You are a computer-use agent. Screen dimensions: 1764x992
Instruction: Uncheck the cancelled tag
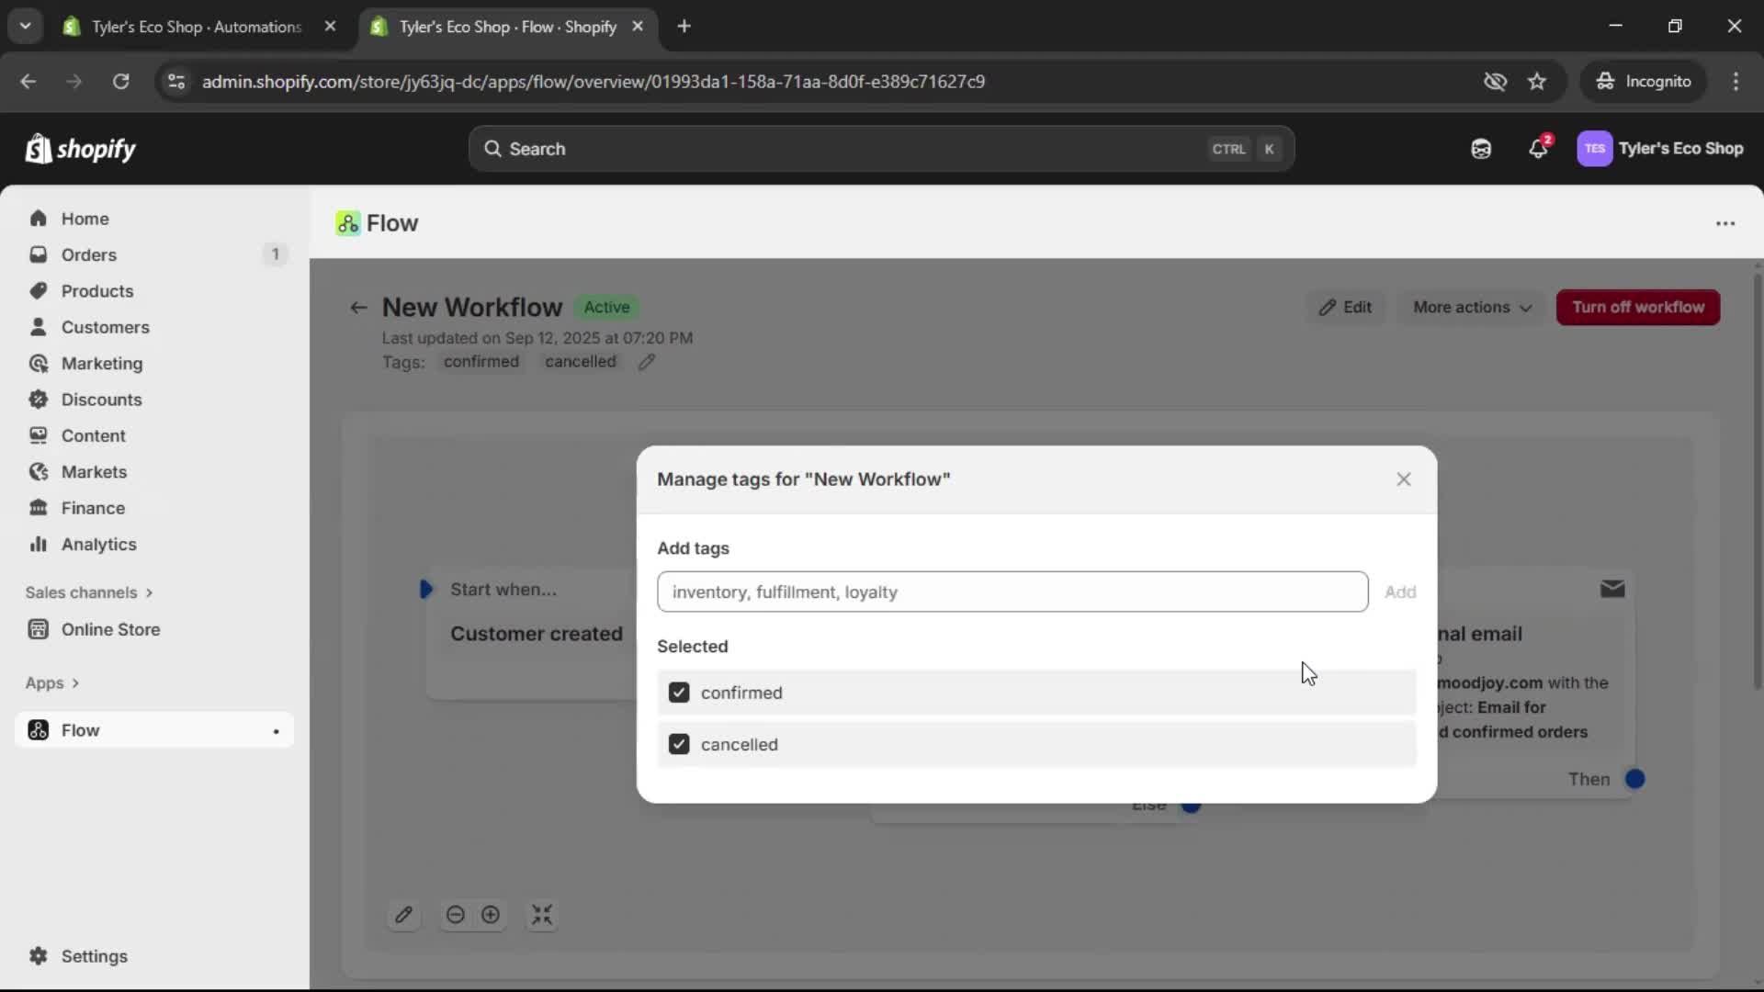point(679,744)
